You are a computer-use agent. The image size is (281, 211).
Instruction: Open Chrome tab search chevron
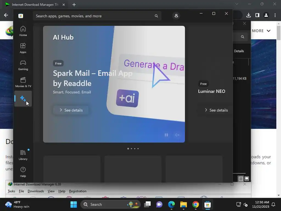click(x=237, y=4)
